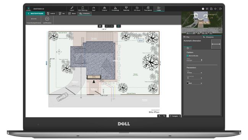Image resolution: width=248 pixels, height=140 pixels.
Task: Open the Furnishings tab
Action: pyautogui.click(x=115, y=9)
